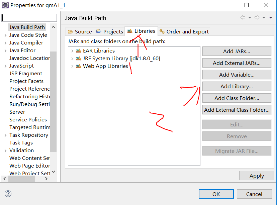Open Run/Debug Settings page

(29, 104)
